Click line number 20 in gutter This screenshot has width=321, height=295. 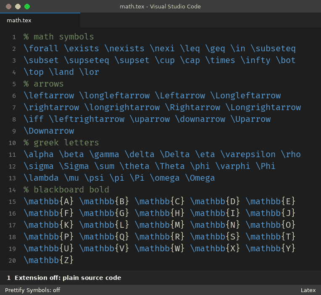point(12,261)
